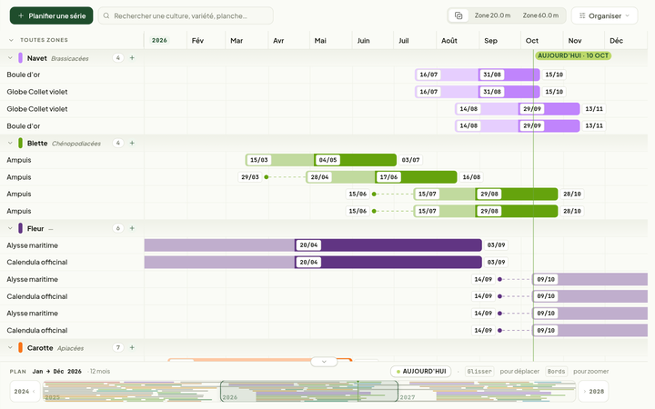Image resolution: width=655 pixels, height=409 pixels.
Task: Select the first Globe Collet violet row label
Action: 37,92
